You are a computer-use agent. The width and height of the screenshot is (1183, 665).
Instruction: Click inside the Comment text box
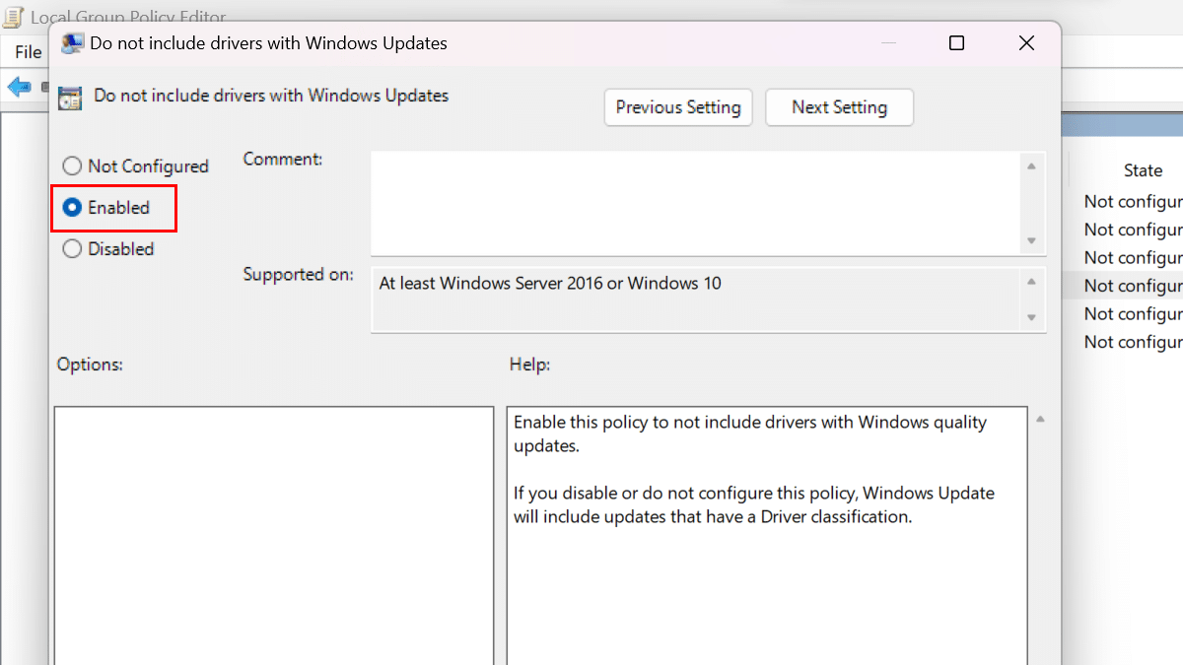pos(695,202)
